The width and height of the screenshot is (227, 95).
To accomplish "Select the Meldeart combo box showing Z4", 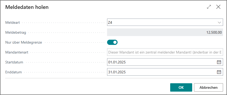I will [165, 22].
